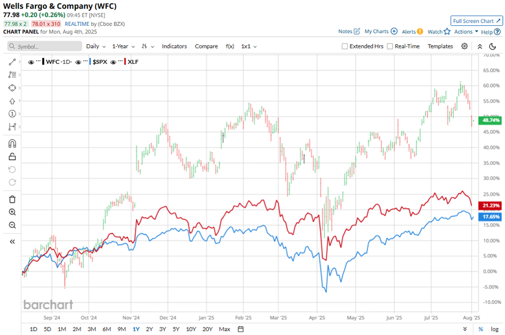The width and height of the screenshot is (505, 335).
Task: Open the chart type bar-style dropdown
Action: tap(148, 46)
